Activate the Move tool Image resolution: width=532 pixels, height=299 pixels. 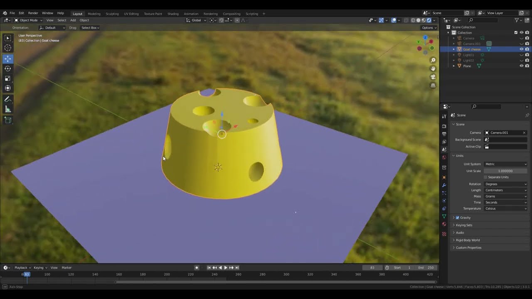click(8, 59)
